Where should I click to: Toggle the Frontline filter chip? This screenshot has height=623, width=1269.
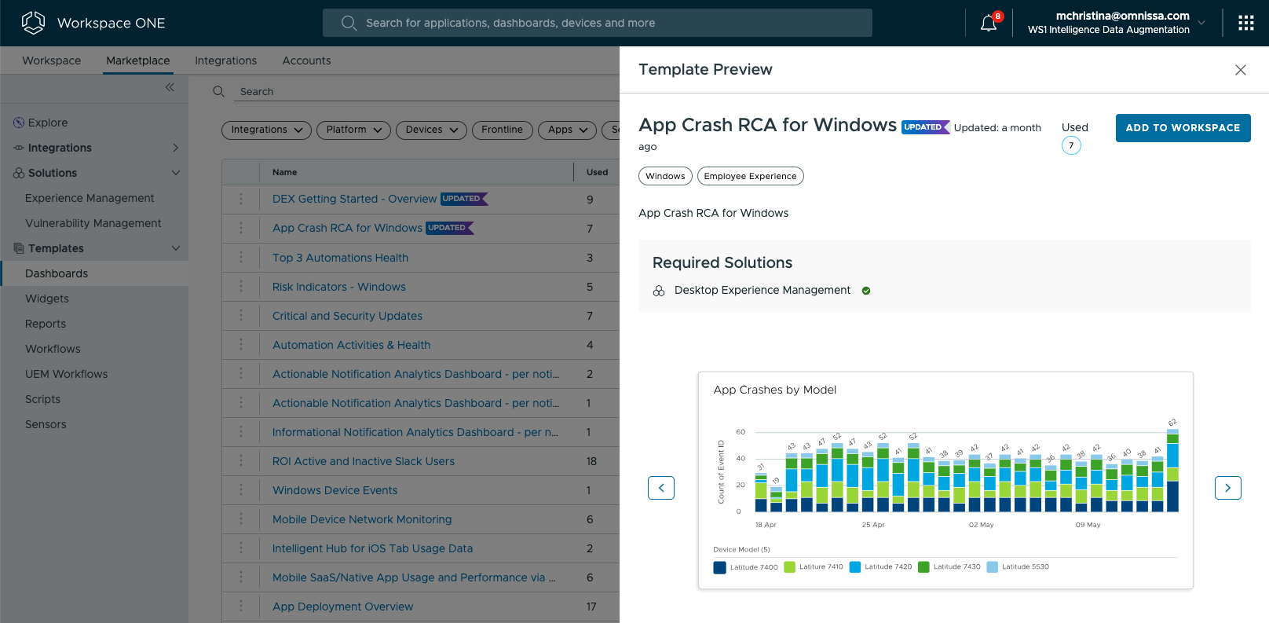click(x=502, y=130)
